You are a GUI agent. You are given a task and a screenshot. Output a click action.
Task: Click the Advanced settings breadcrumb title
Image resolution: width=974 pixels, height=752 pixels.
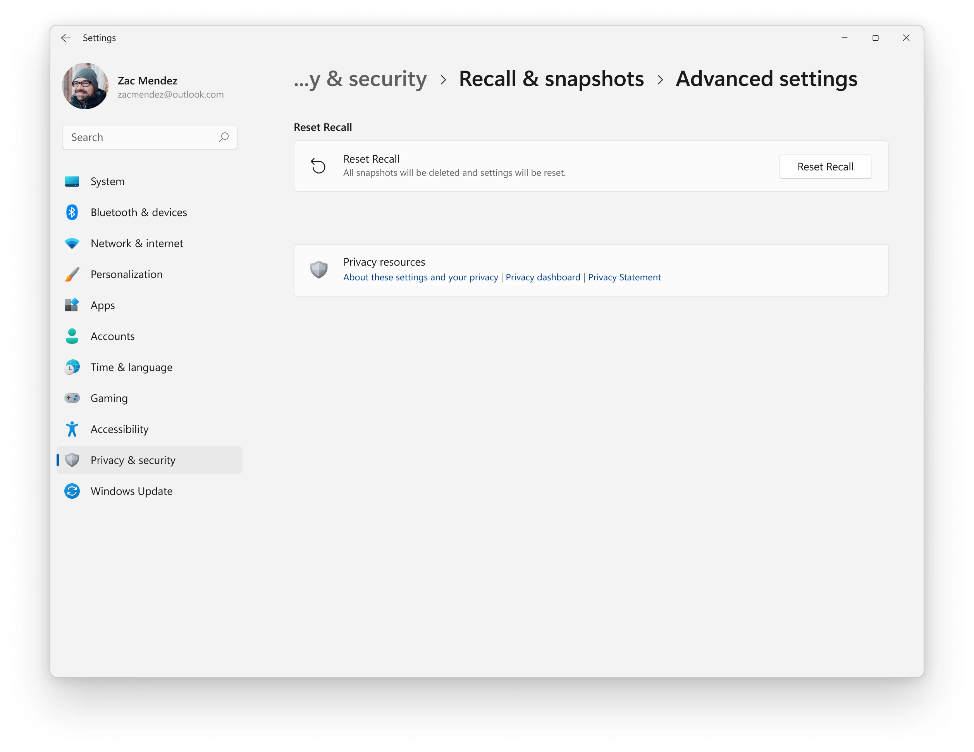[x=766, y=79]
